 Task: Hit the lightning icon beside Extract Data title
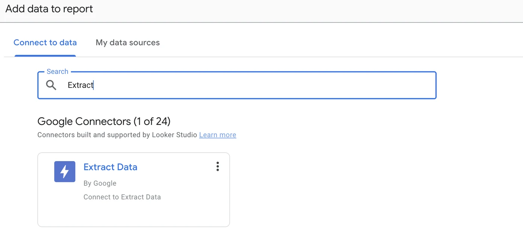65,172
